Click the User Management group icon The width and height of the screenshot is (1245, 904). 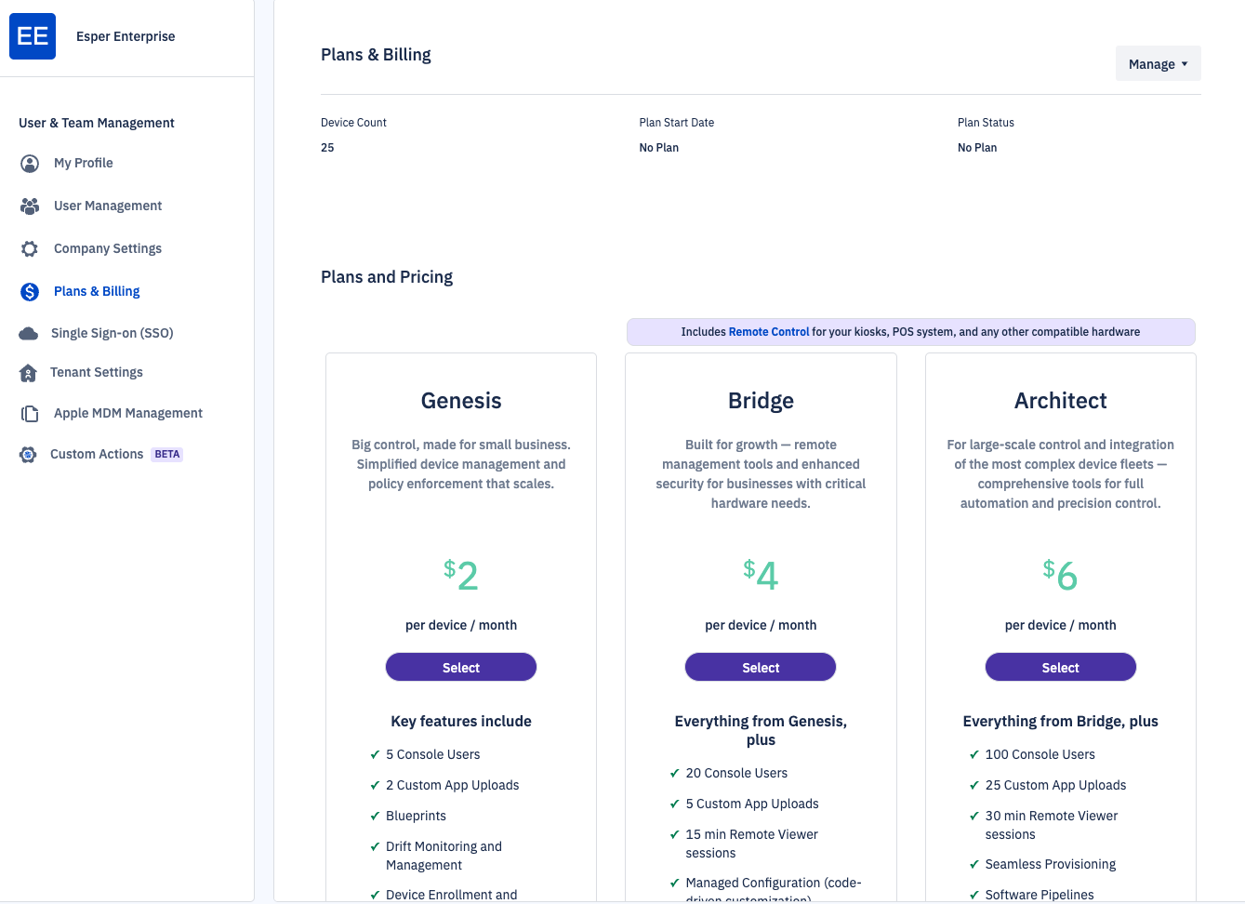(x=30, y=206)
